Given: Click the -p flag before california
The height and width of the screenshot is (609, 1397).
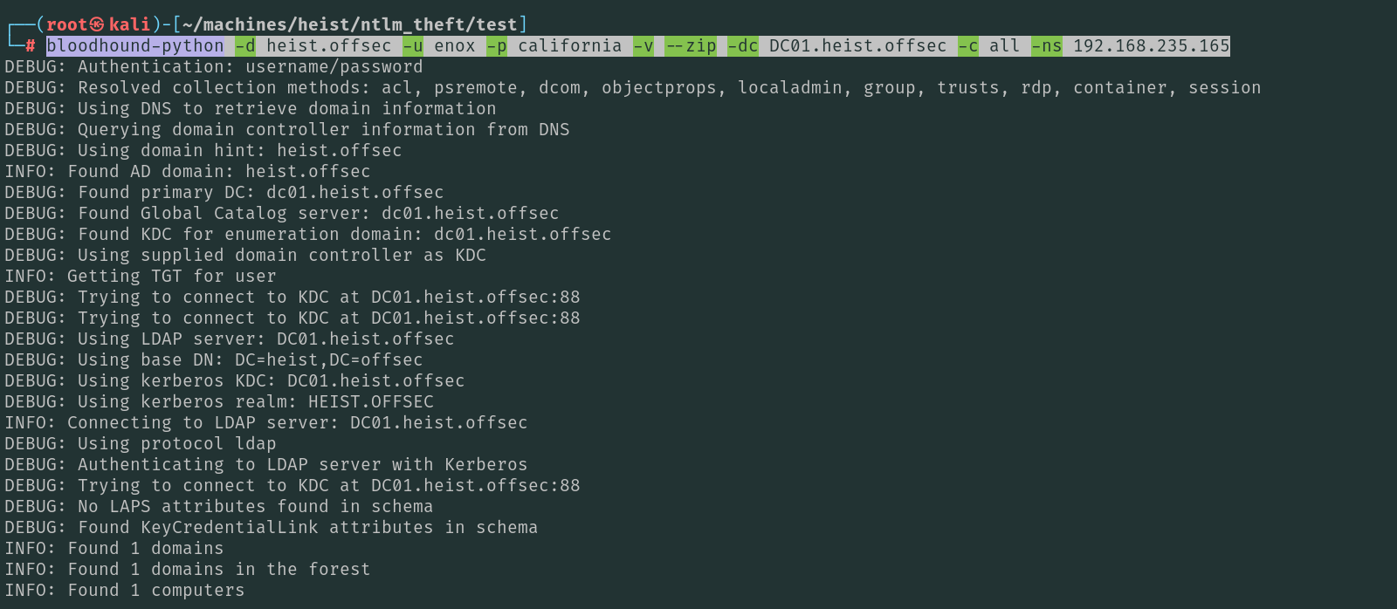Looking at the screenshot, I should 497,45.
